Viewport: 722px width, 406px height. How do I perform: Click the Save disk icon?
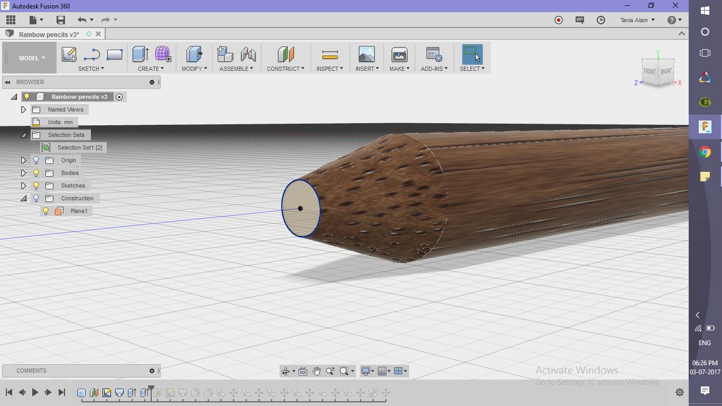(61, 20)
